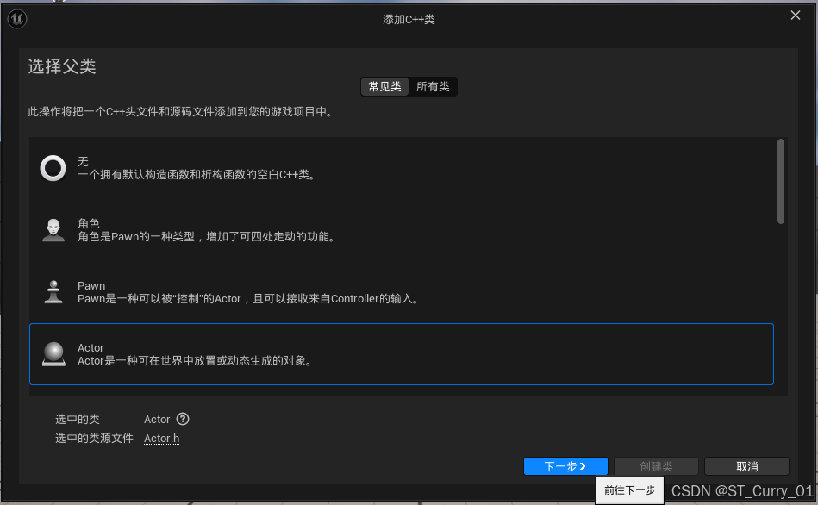
Task: Close the 添加C++类 dialog
Action: coord(796,16)
